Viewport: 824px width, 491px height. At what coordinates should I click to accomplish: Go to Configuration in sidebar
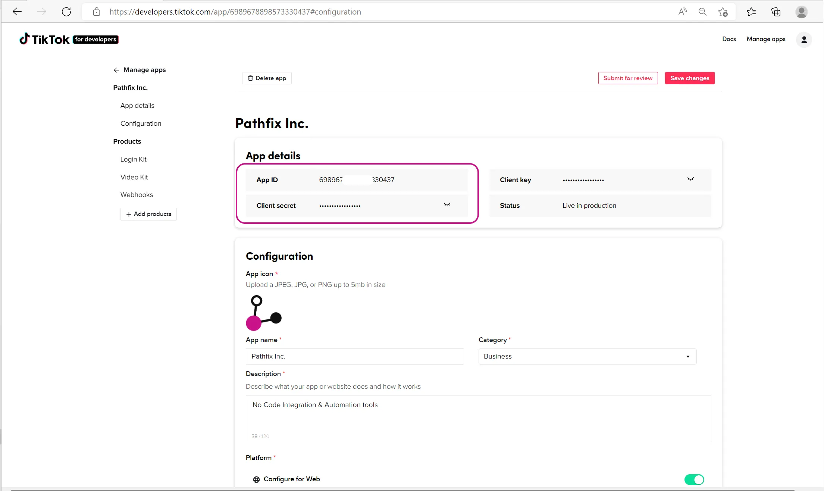click(141, 123)
